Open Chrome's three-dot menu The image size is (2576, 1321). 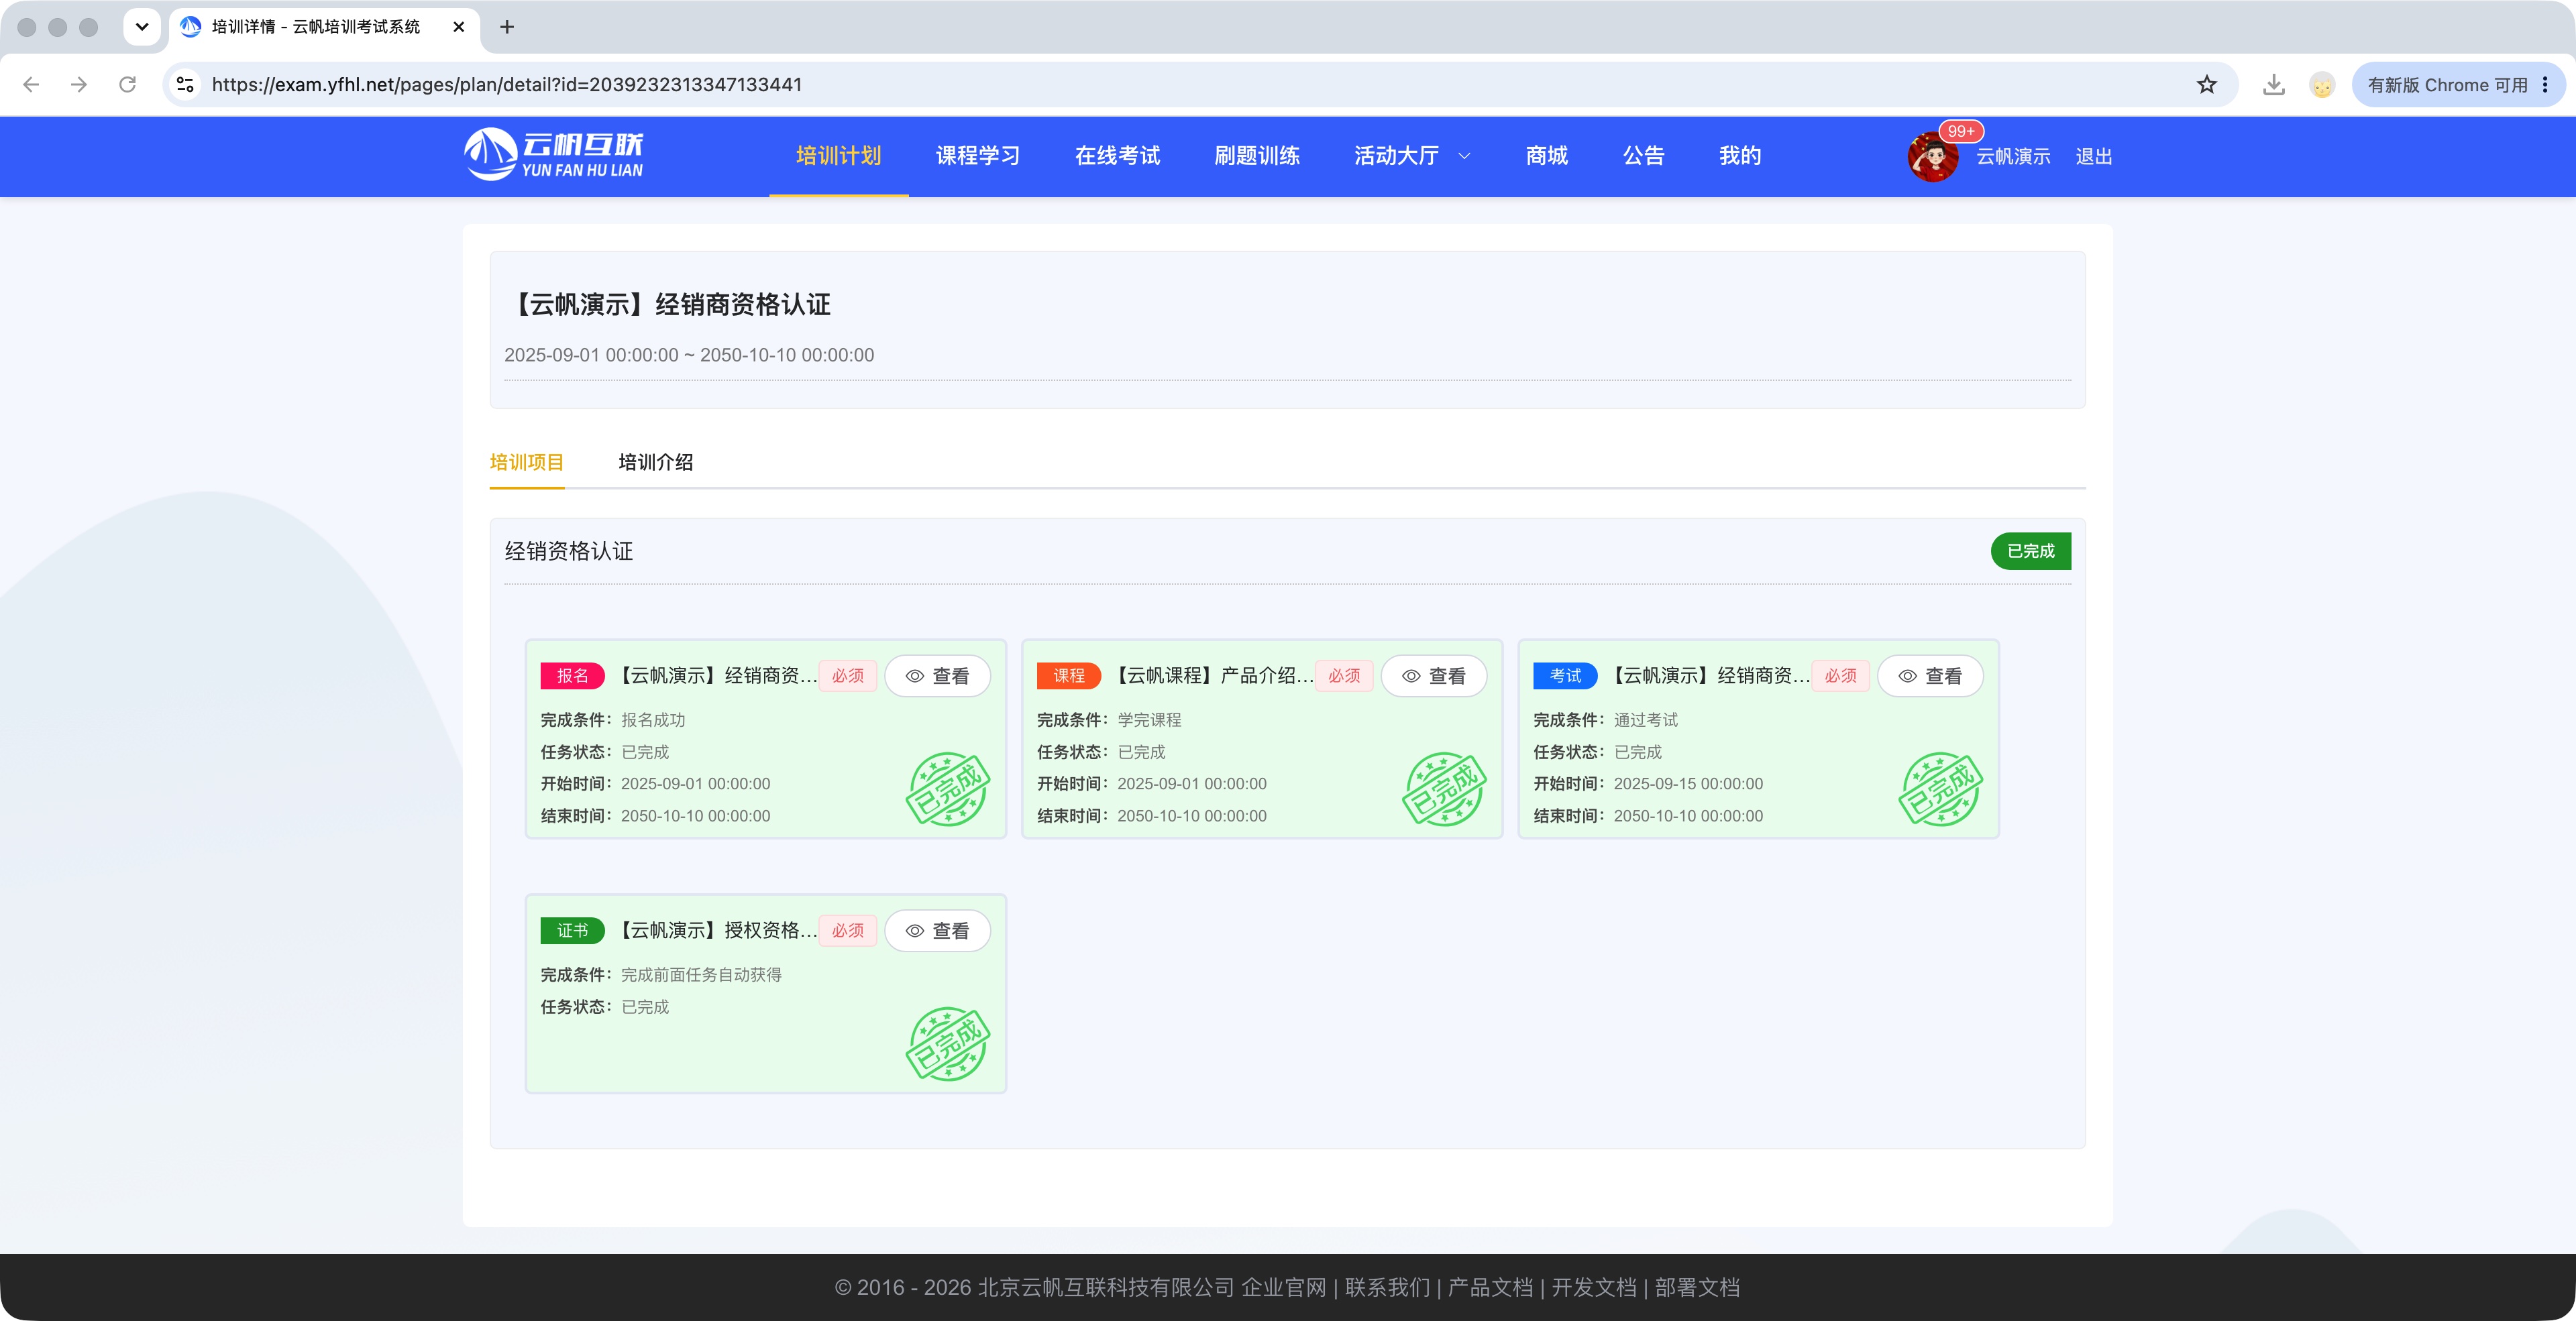2545,85
